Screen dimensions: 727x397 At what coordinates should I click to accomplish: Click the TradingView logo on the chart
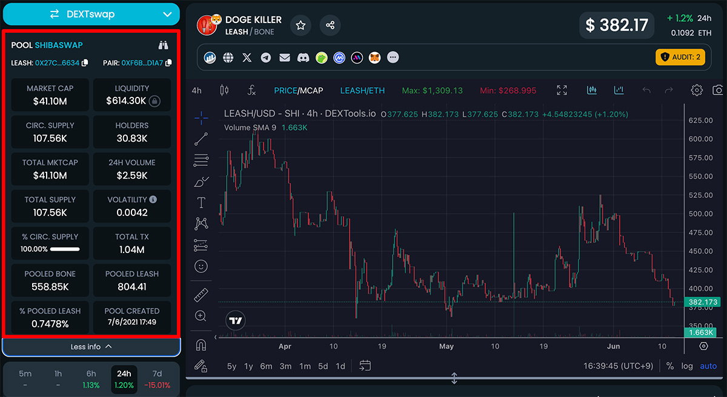236,321
